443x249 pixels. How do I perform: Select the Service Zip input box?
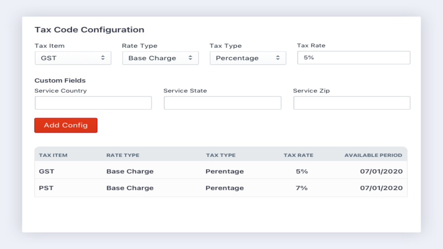coord(351,103)
